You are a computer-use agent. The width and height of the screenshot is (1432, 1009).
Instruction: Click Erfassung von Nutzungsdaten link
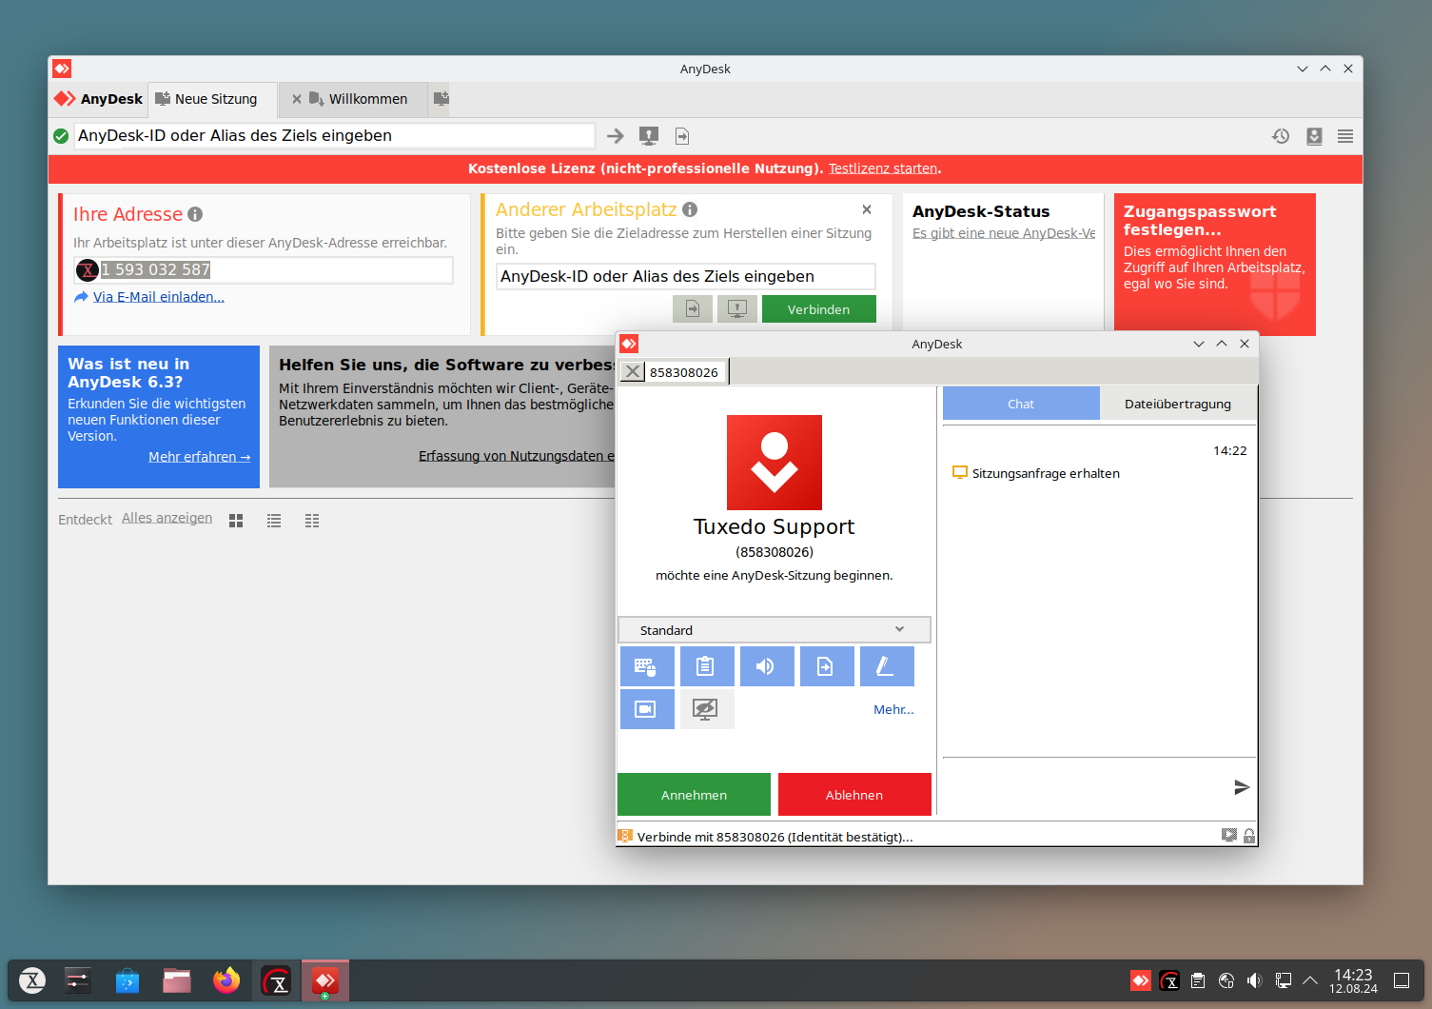tap(517, 456)
